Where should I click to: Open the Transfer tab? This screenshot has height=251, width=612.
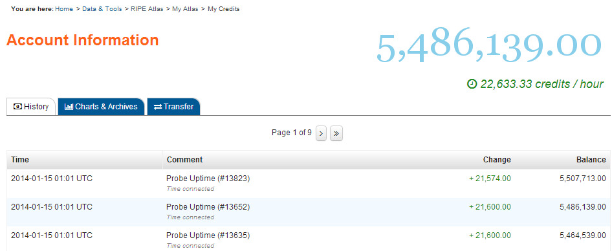coord(173,107)
